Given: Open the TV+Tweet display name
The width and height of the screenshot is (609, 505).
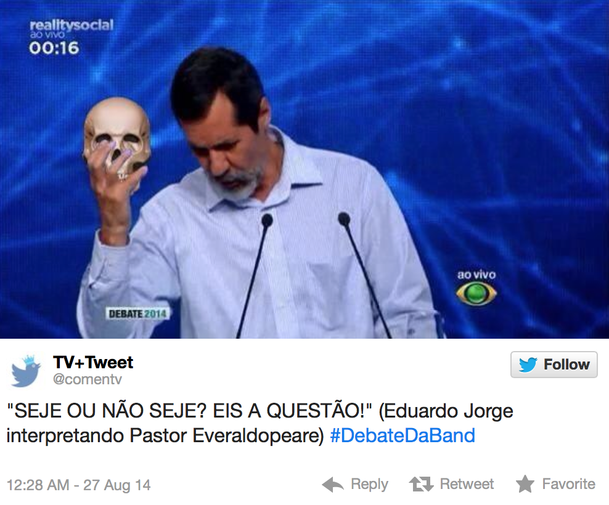Looking at the screenshot, I should point(93,363).
